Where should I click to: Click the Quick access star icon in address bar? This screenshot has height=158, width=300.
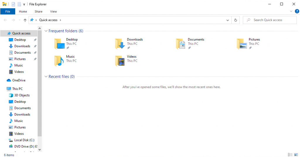[x=32, y=20]
